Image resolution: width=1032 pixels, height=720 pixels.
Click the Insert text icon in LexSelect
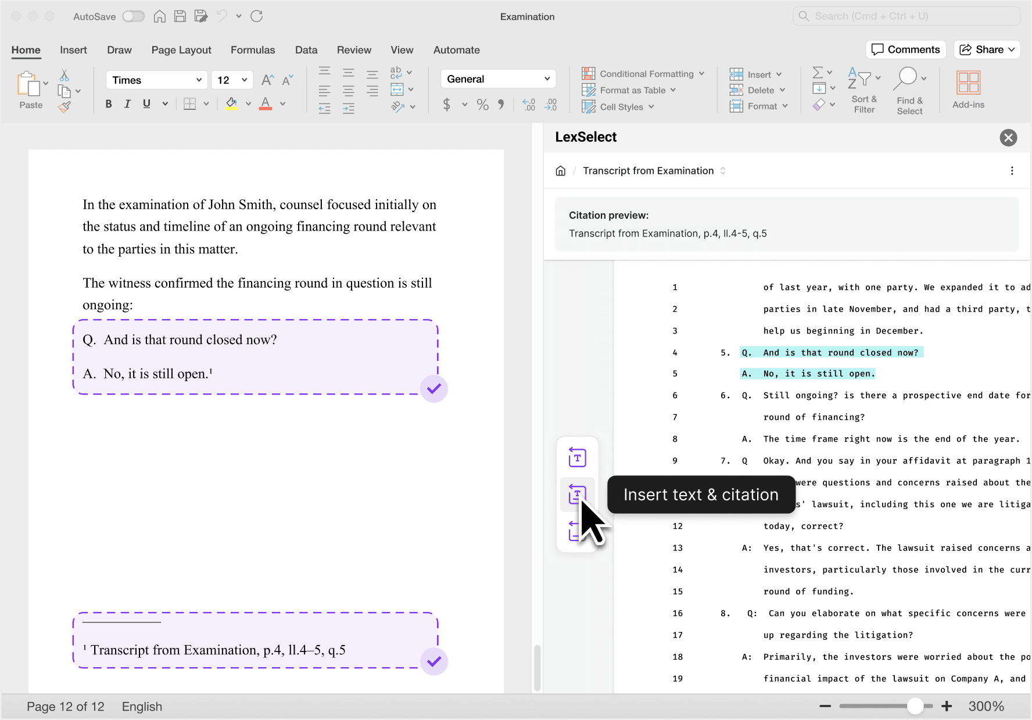pyautogui.click(x=577, y=458)
